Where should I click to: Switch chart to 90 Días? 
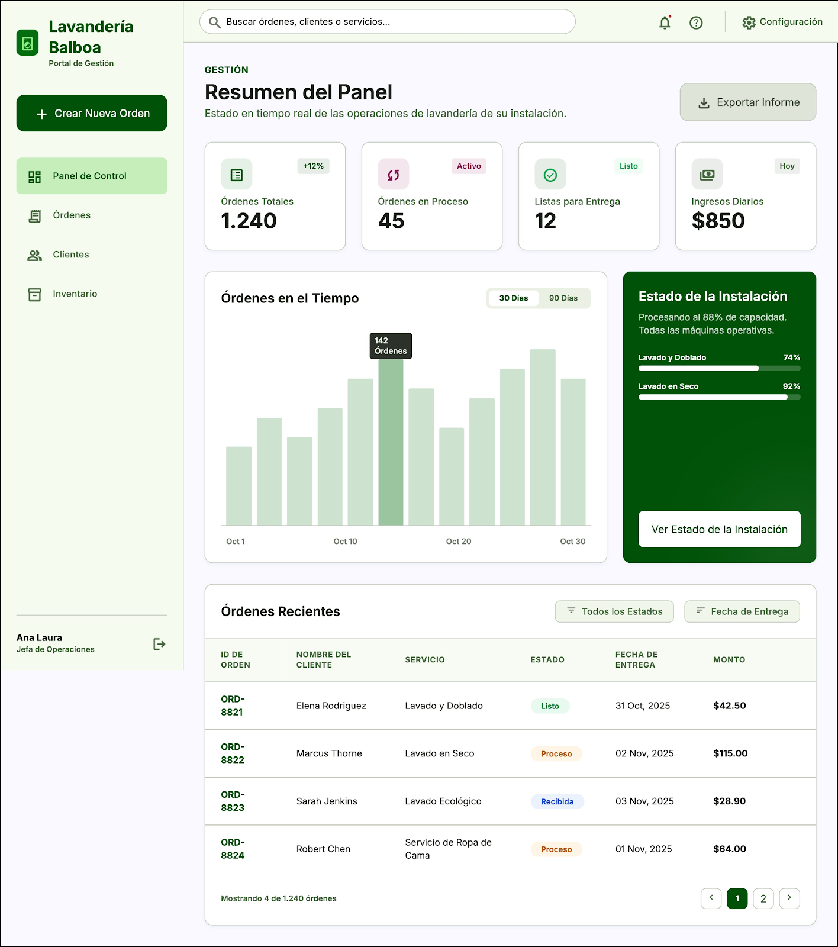pyautogui.click(x=563, y=298)
